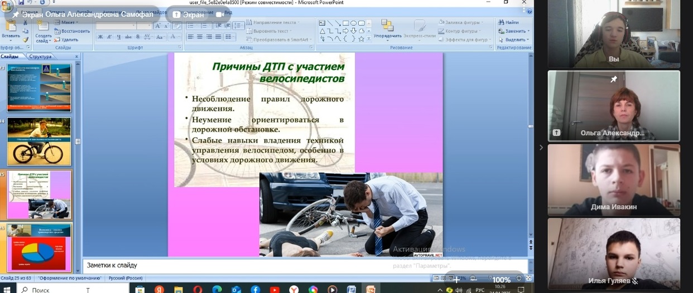Select the rectangle shape in gallery
Viewport: 693px width, 293px height.
(346, 23)
